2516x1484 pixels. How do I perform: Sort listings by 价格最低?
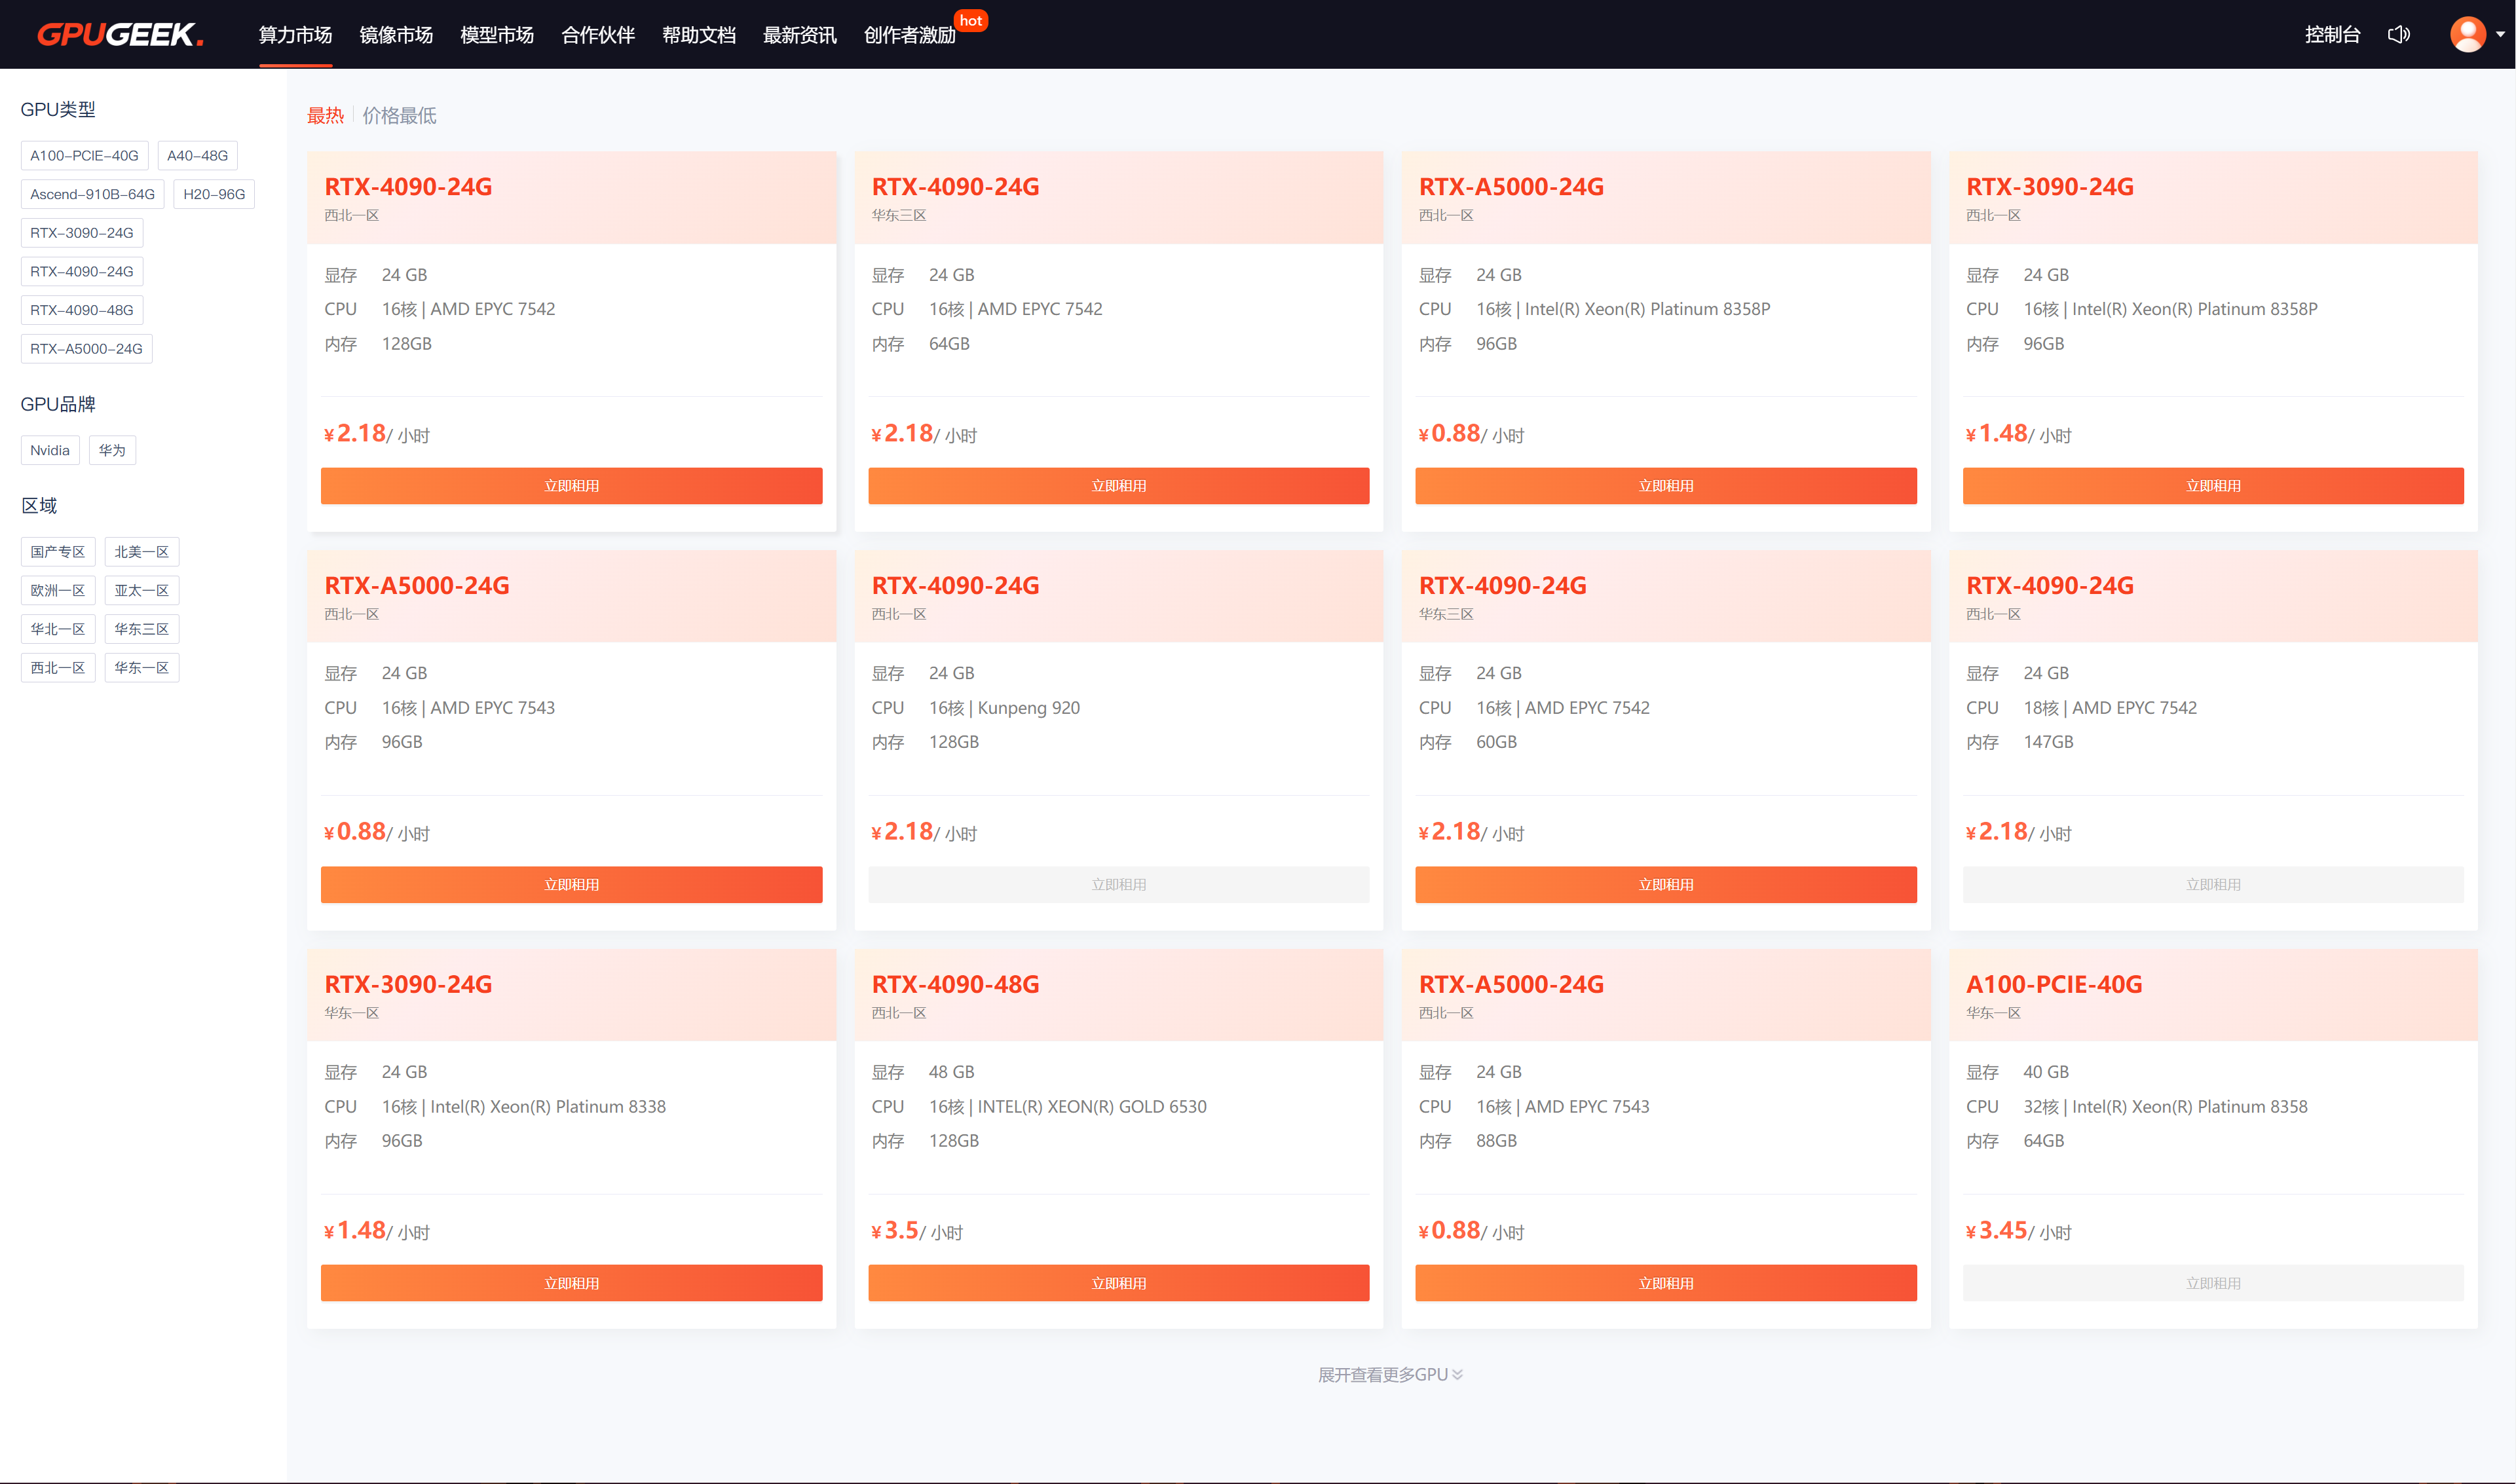pos(399,116)
